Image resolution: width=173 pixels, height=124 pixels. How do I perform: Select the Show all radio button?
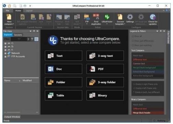133,36
